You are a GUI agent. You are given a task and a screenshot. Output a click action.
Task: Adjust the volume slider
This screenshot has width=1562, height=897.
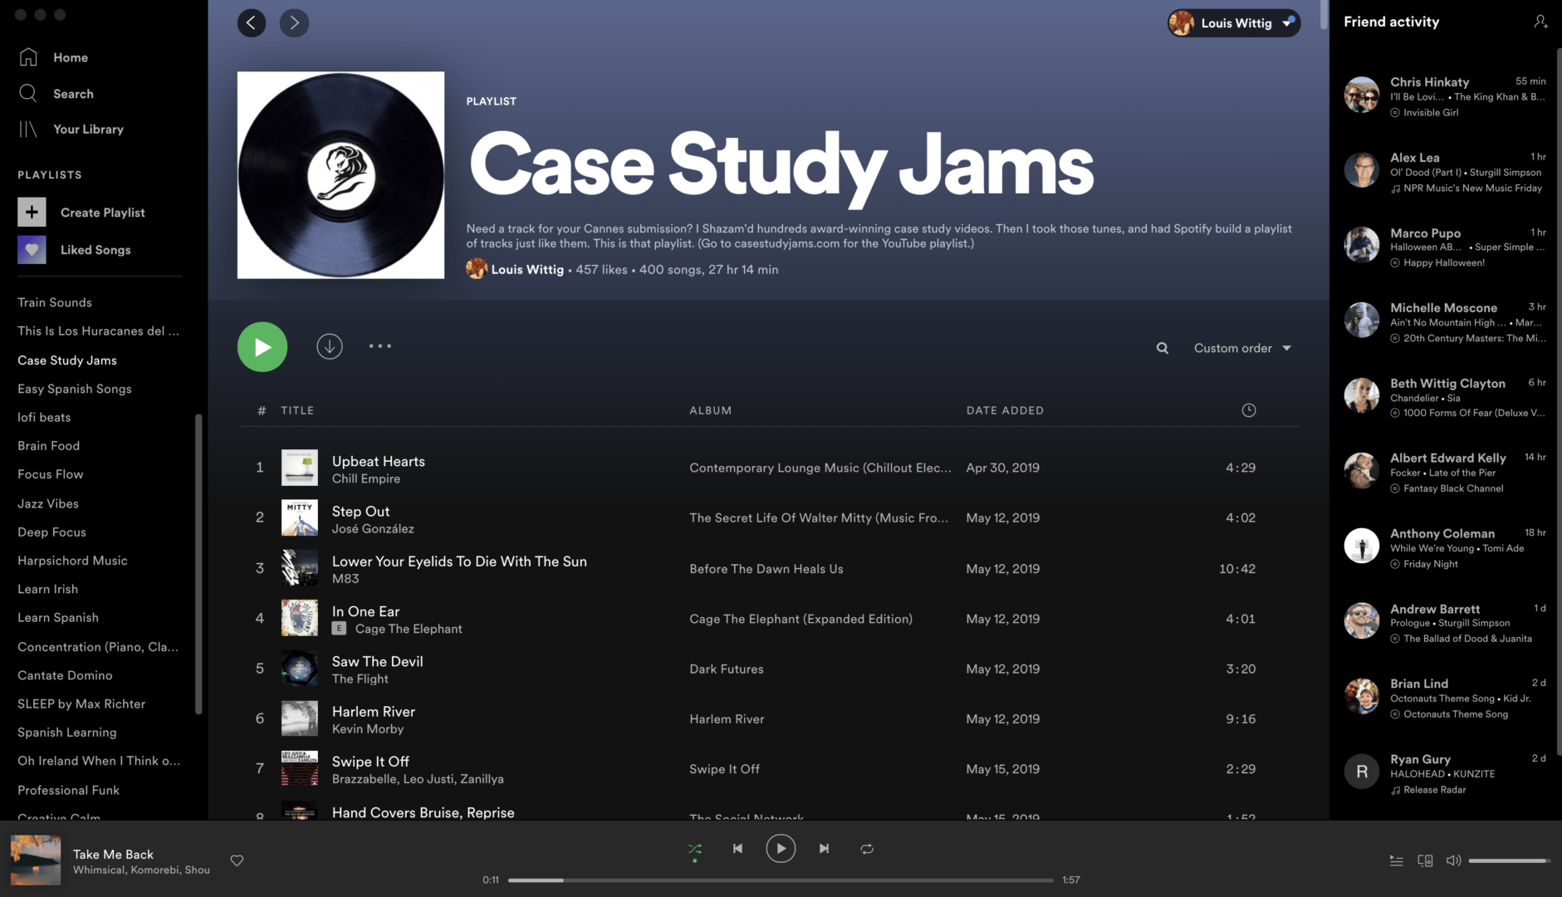pyautogui.click(x=1509, y=860)
